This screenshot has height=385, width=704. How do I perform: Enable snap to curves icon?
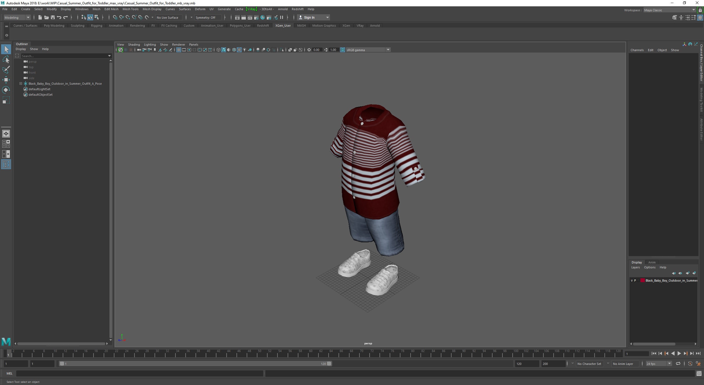pyautogui.click(x=121, y=17)
